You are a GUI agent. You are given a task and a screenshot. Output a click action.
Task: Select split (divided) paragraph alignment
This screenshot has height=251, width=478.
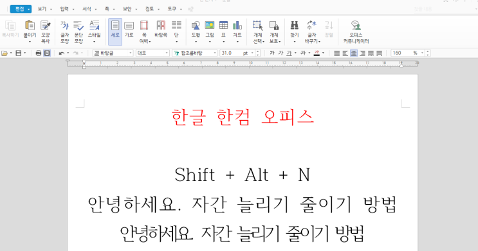point(379,53)
